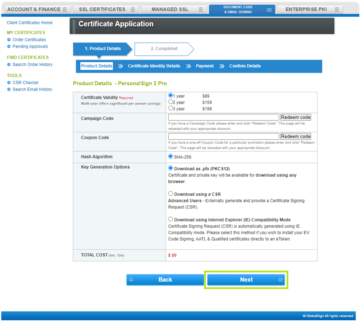
Task: Click bullet icon beside Search Email History
Action: pyautogui.click(x=9, y=89)
